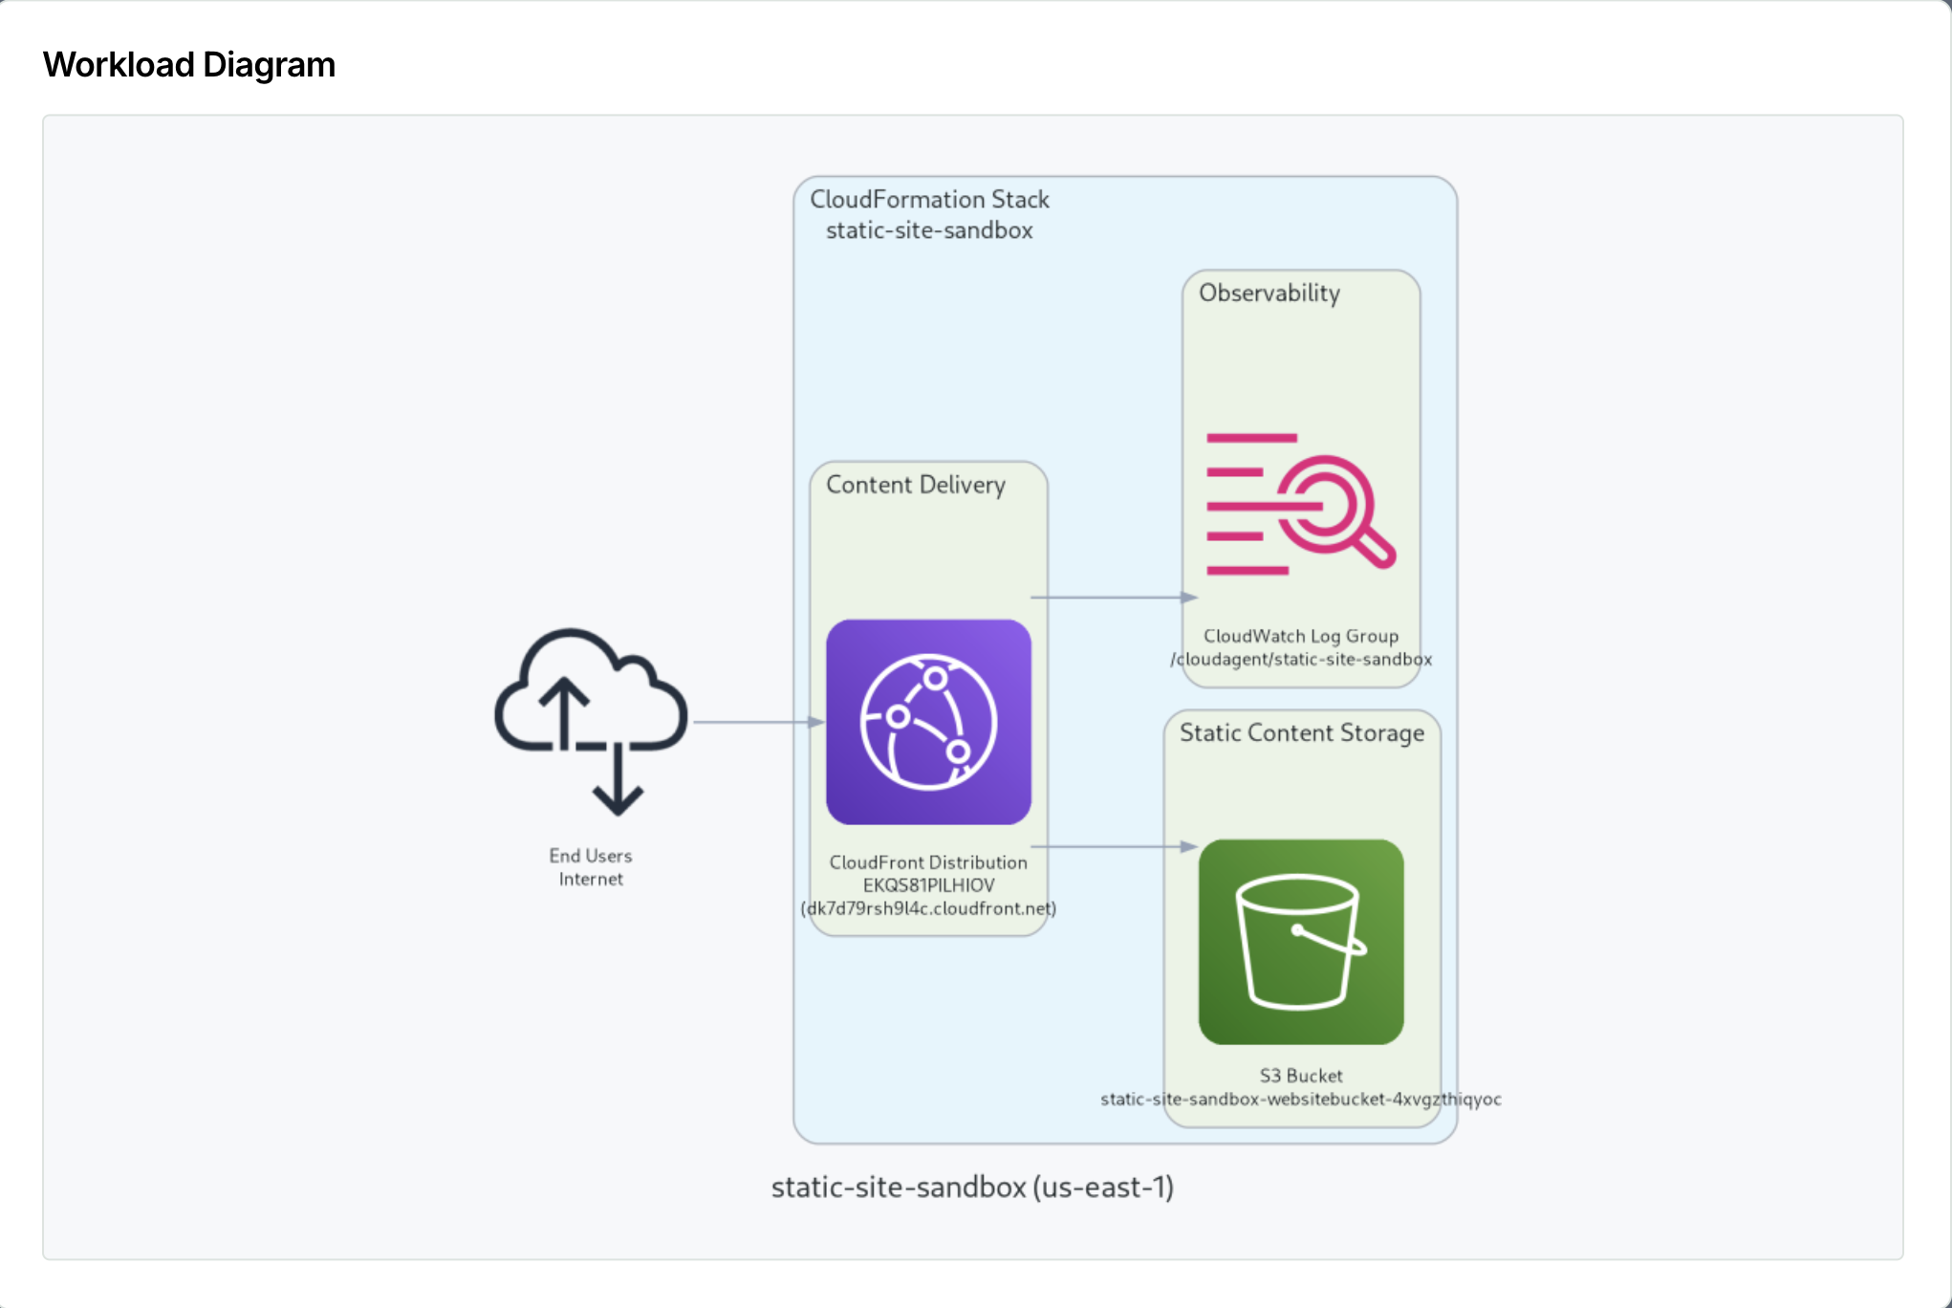Click the bucket icon in Static Content Storage
Viewport: 1952px width, 1308px height.
coord(1301,942)
